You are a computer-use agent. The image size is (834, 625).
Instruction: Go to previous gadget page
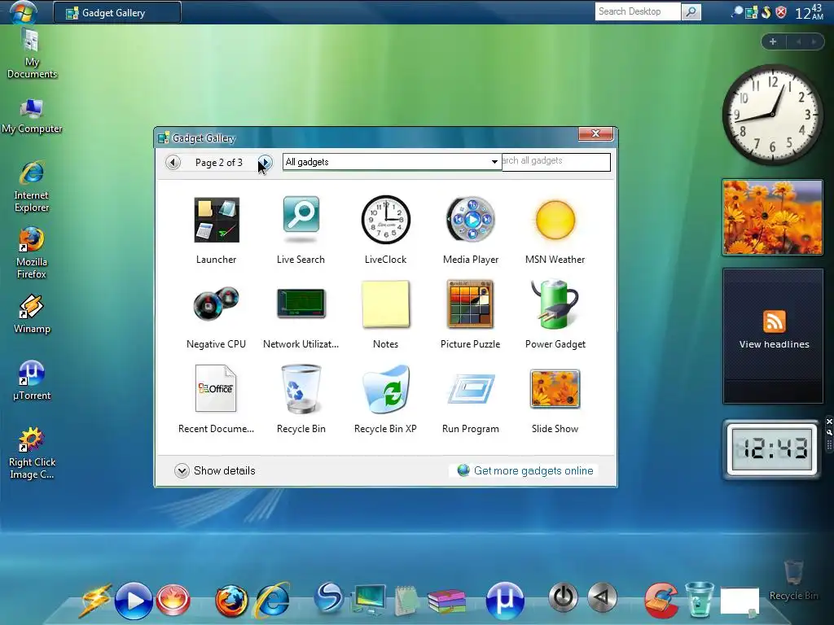tap(173, 162)
